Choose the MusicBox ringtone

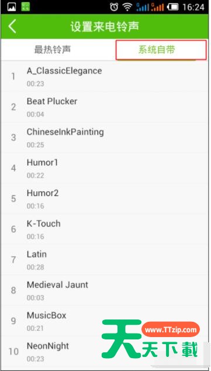[x=105, y=321]
